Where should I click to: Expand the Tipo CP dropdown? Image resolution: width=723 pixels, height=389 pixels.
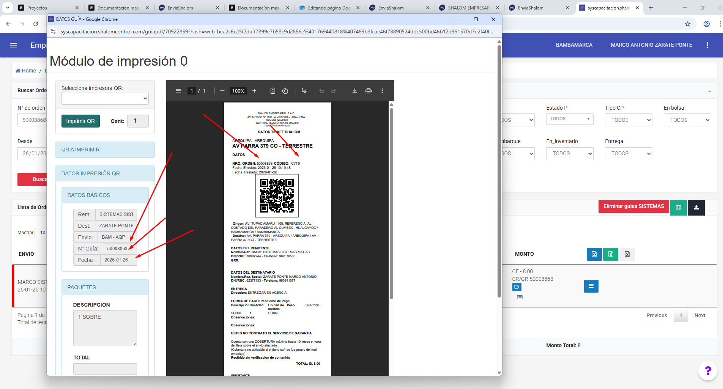tap(628, 120)
